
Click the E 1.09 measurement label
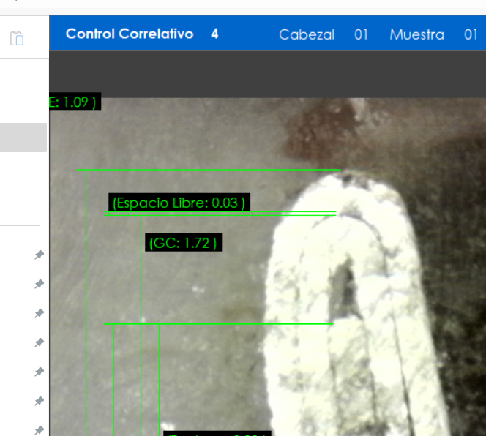point(74,102)
